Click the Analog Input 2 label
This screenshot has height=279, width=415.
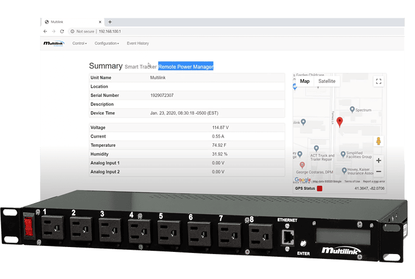[105, 172]
